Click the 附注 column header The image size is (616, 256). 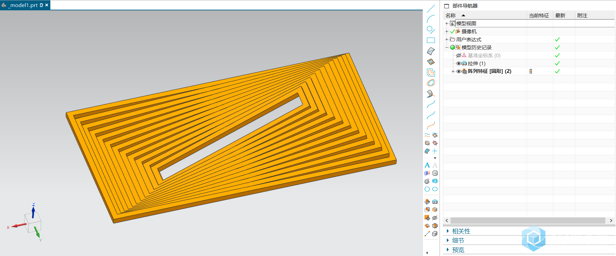(x=595, y=15)
